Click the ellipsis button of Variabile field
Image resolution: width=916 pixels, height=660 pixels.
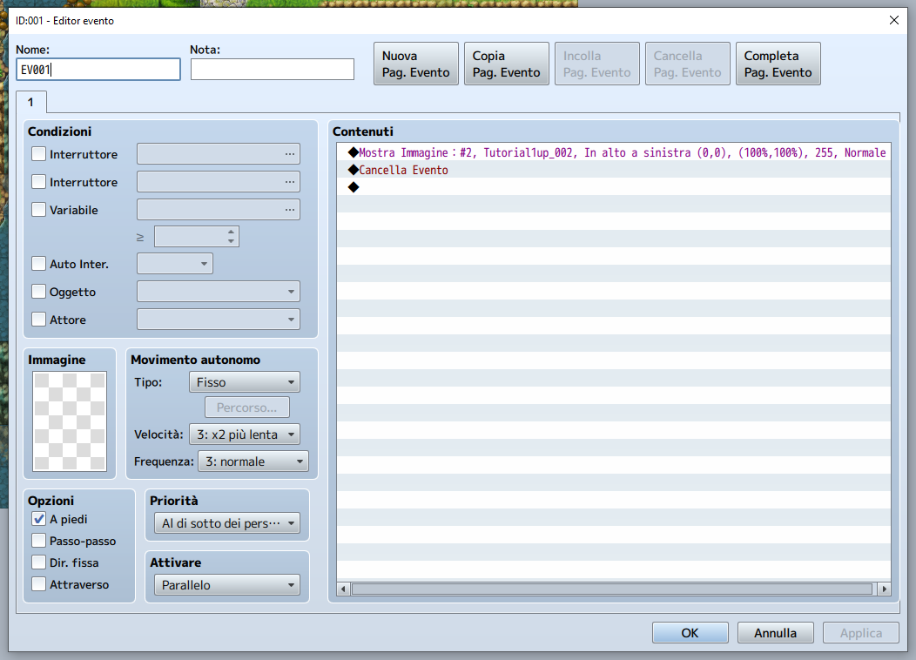tap(289, 210)
